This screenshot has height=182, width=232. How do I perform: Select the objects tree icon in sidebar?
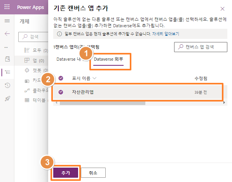[7, 72]
